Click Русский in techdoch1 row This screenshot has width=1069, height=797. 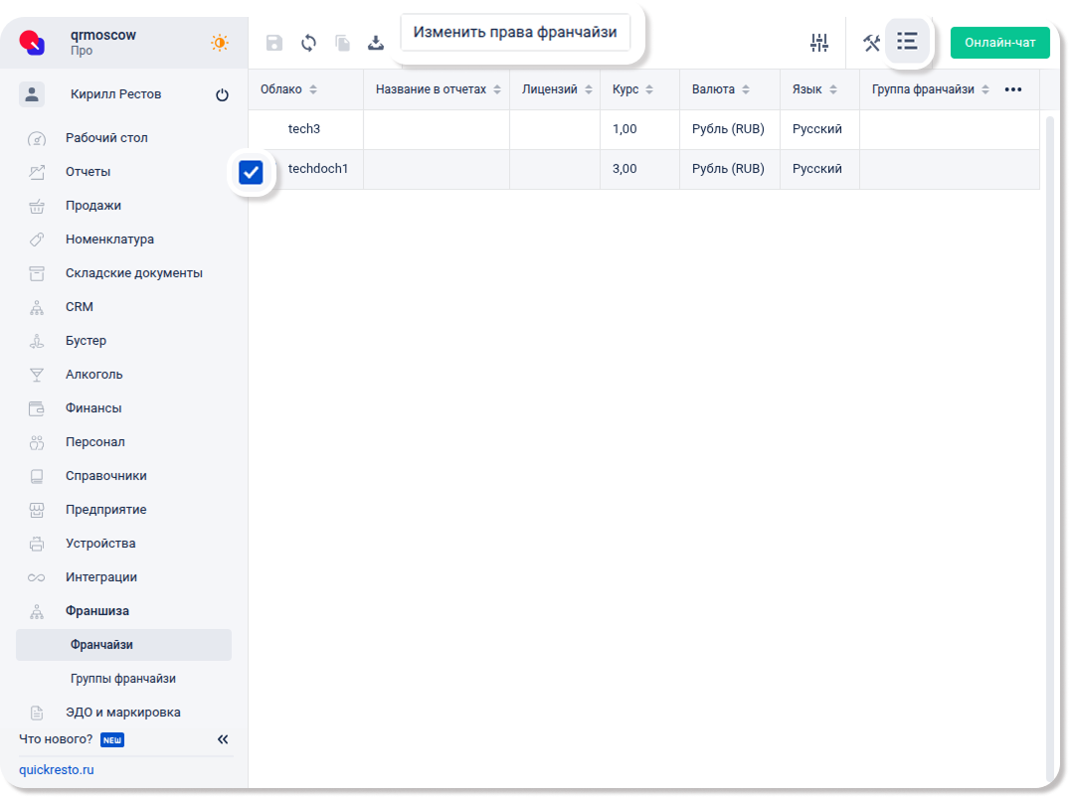(816, 168)
